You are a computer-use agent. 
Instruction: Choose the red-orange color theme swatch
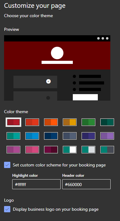coord(32,122)
